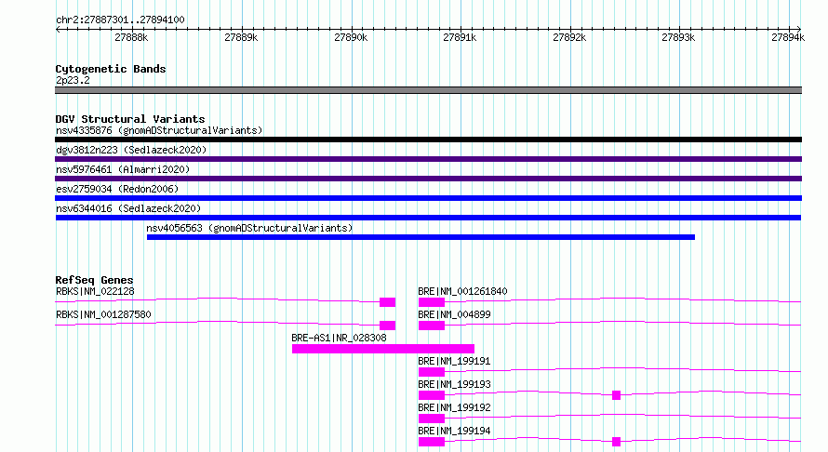Click the small second exon of BRE|NM_199194
Viewport: 828px width, 452px height.
(616, 442)
